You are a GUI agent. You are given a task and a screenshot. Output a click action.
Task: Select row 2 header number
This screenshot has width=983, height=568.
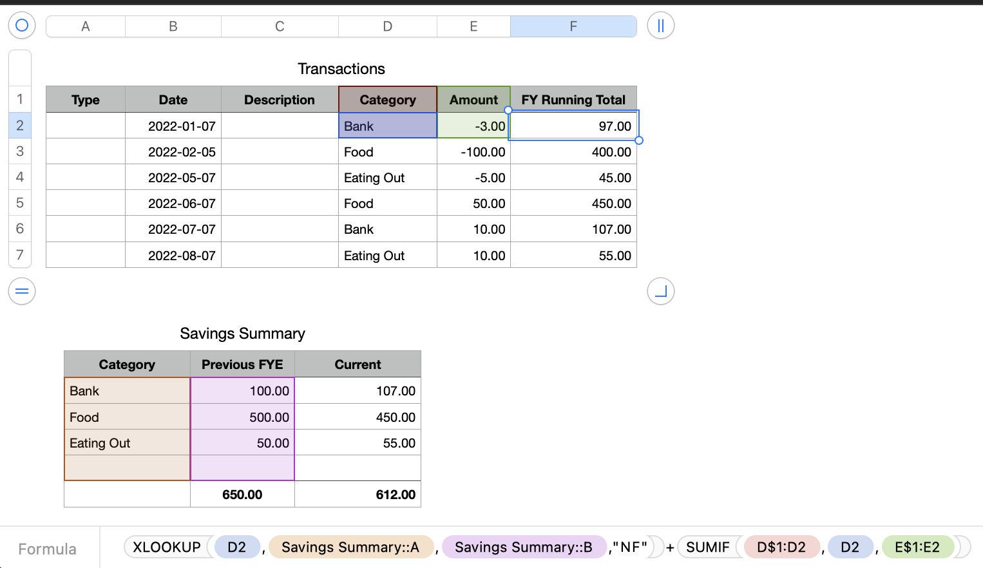pyautogui.click(x=20, y=126)
